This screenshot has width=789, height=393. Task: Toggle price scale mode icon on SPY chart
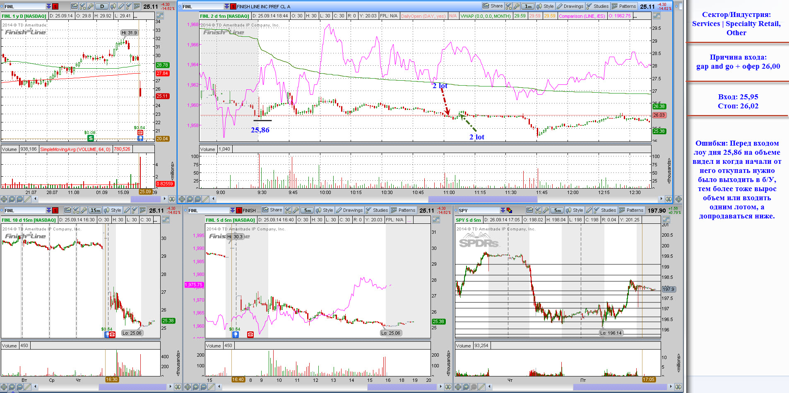666,220
